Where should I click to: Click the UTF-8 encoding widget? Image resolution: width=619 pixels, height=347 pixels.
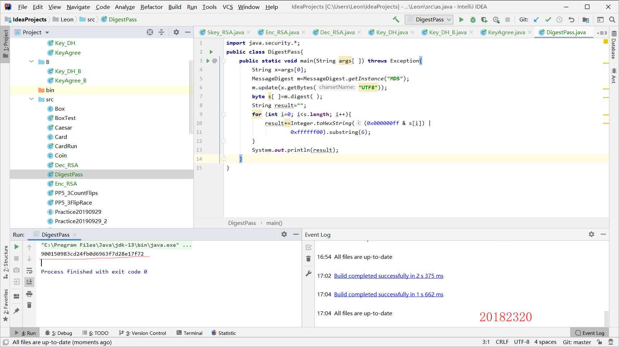point(522,342)
